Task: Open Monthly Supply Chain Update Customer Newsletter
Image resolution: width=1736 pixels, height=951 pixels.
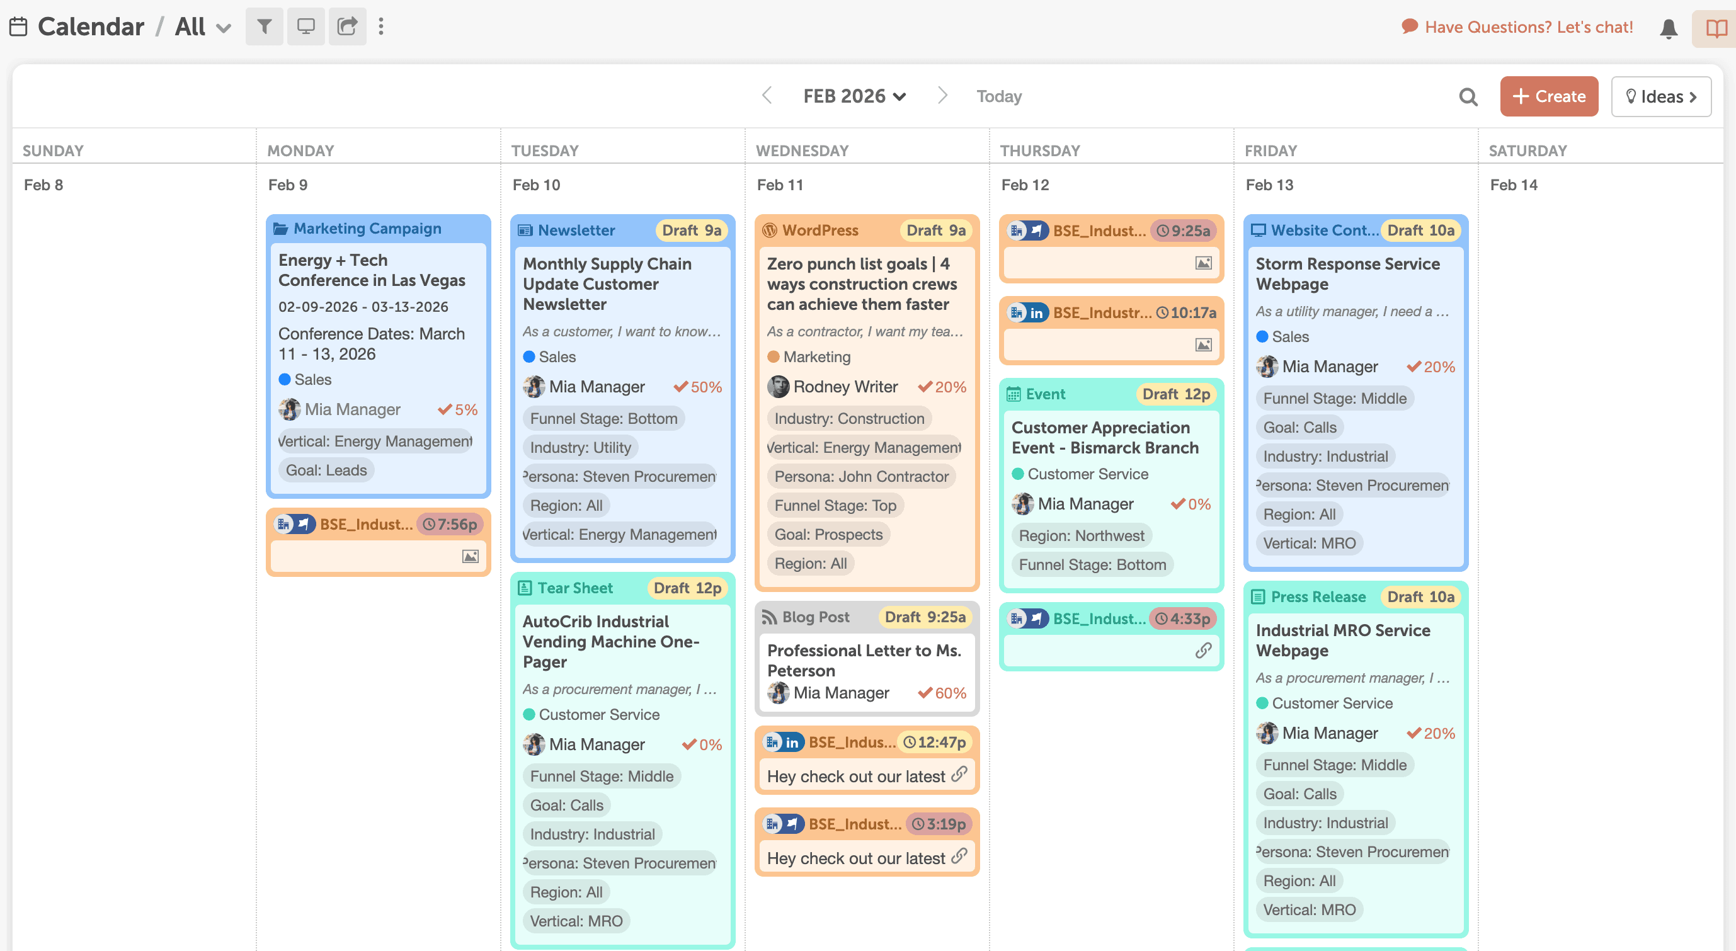Action: point(607,284)
